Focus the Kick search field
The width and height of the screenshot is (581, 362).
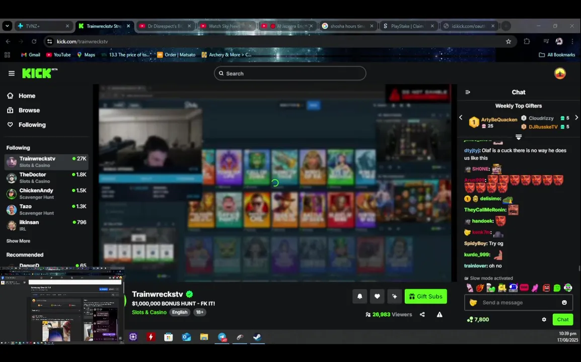(290, 73)
